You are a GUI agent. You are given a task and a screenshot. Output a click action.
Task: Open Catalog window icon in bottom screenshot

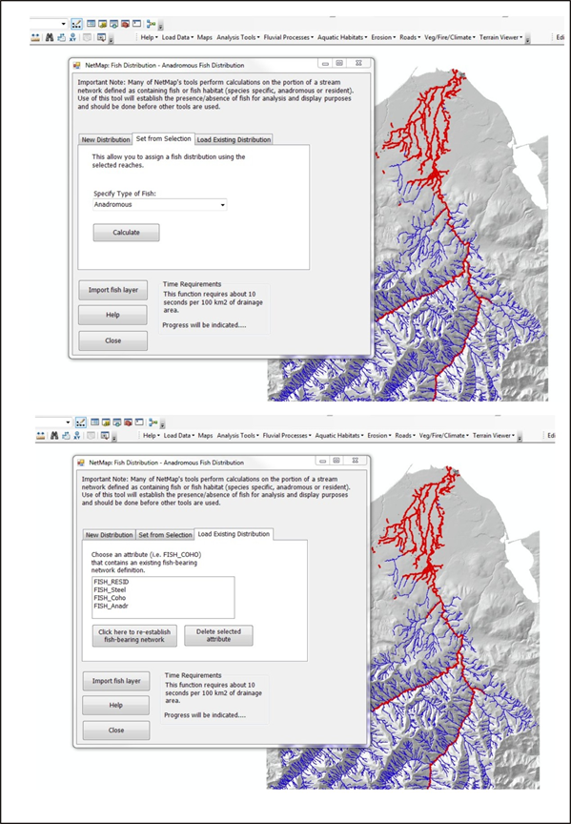(106, 422)
